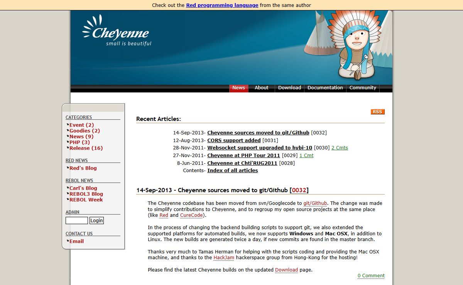Open Websocket support upgraded to hybi-10 article
The width and height of the screenshot is (463, 285).
(260, 148)
